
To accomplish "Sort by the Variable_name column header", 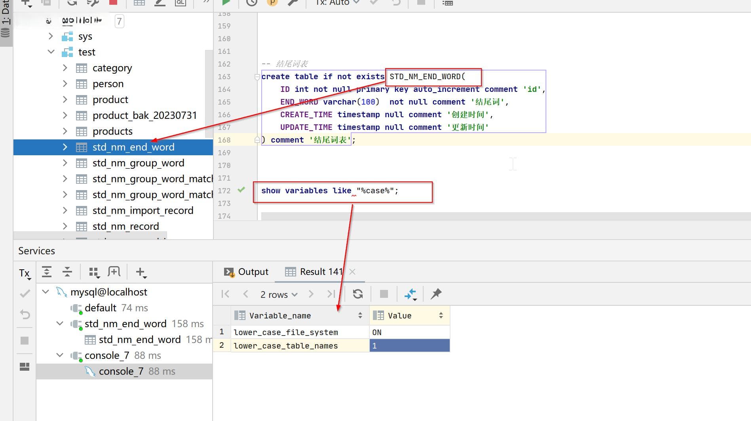I will [300, 316].
